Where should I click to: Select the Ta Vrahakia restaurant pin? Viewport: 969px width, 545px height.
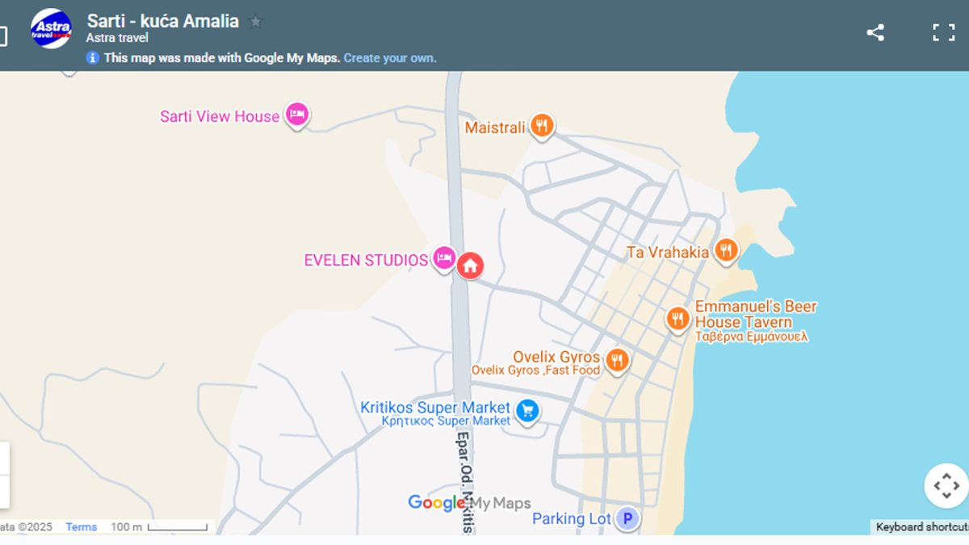click(x=726, y=250)
